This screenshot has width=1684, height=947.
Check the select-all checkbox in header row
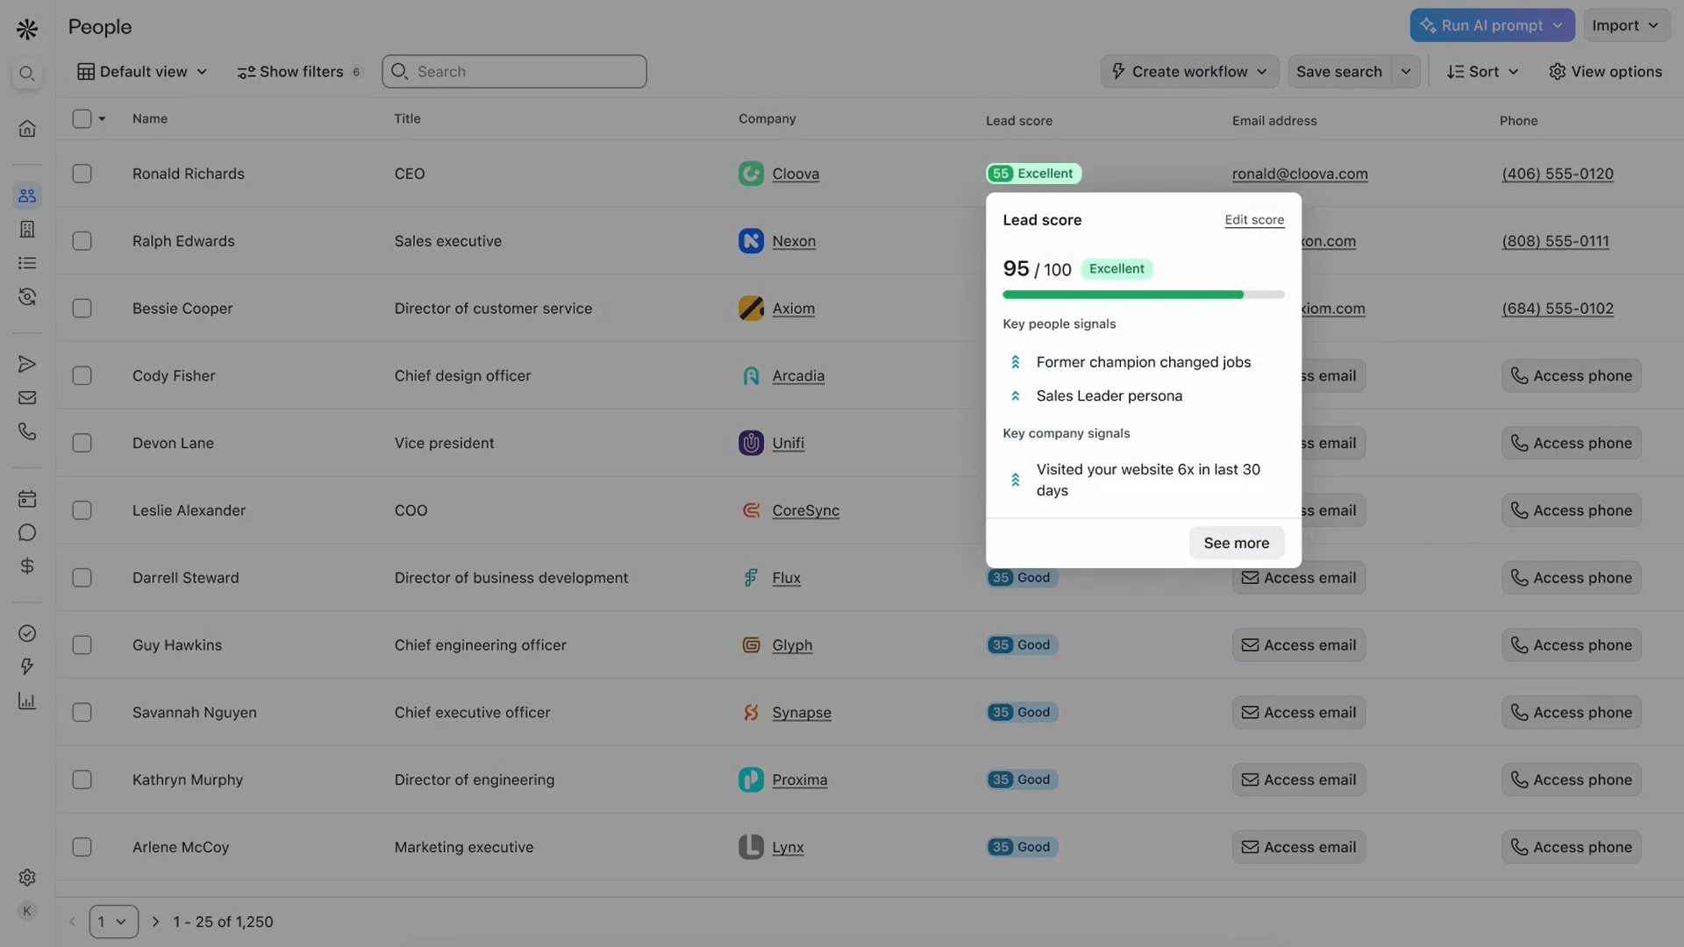point(82,118)
